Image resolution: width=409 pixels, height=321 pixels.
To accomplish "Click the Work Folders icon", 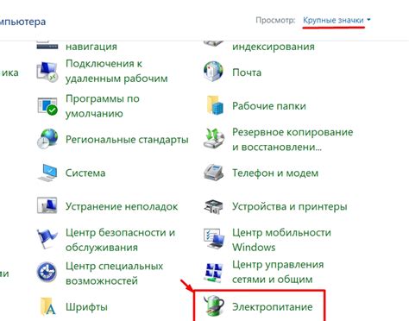I will click(214, 105).
